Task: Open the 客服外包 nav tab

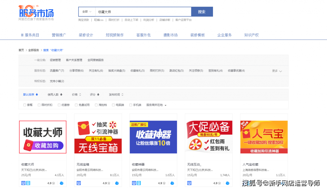Action: pos(143,35)
